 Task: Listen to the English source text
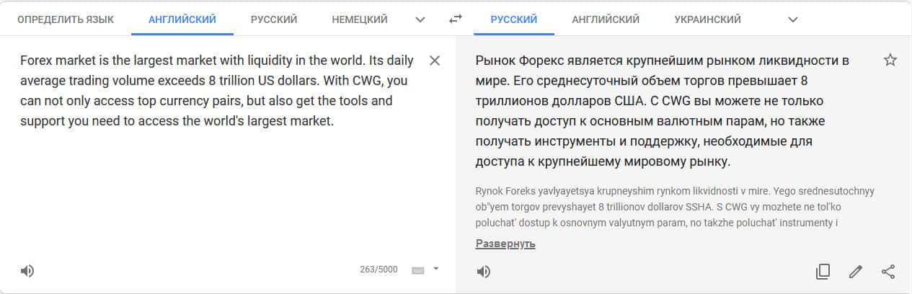[x=27, y=271]
